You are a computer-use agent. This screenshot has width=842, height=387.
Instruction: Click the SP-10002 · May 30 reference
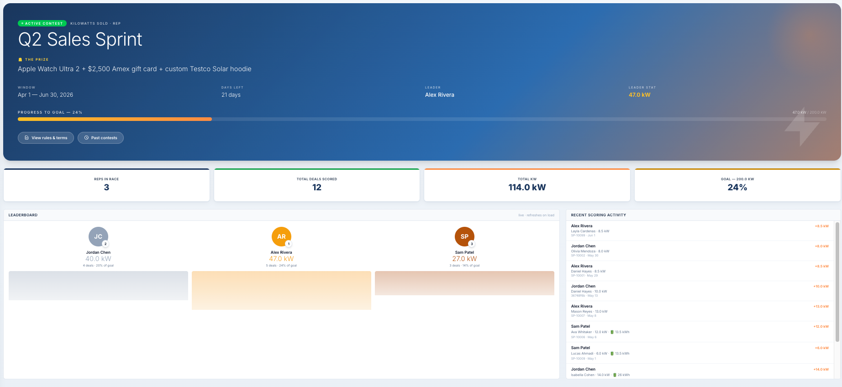coord(584,256)
